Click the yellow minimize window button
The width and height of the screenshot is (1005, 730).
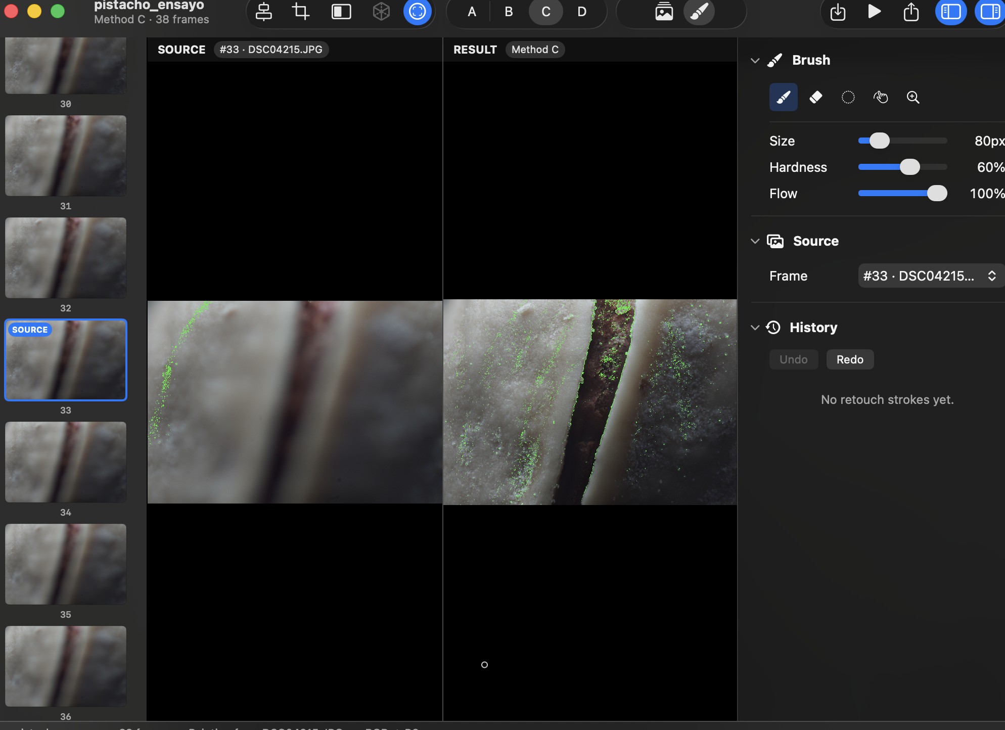click(34, 11)
